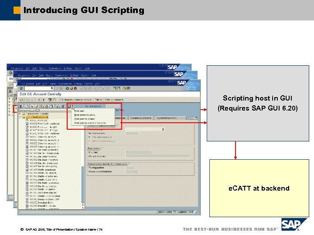
Task: Switch to the Create/bank/interest tab
Action: tap(141, 118)
